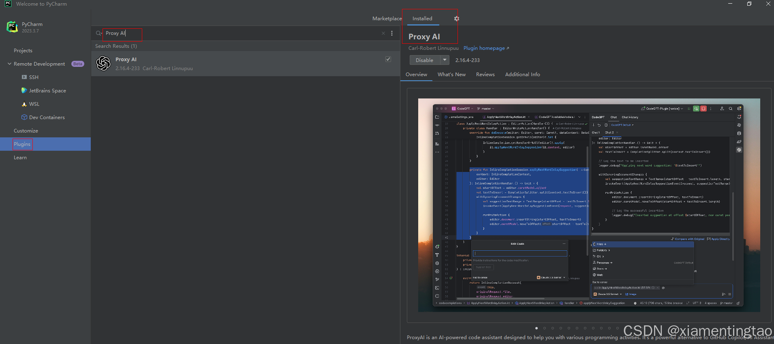Image resolution: width=774 pixels, height=344 pixels.
Task: Open the Plugin homepage link
Action: point(486,48)
